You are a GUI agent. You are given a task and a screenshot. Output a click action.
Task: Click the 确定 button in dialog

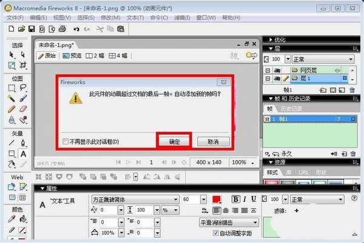(x=174, y=141)
